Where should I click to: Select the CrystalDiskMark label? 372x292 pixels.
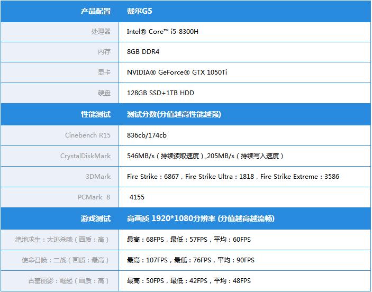[x=85, y=156]
